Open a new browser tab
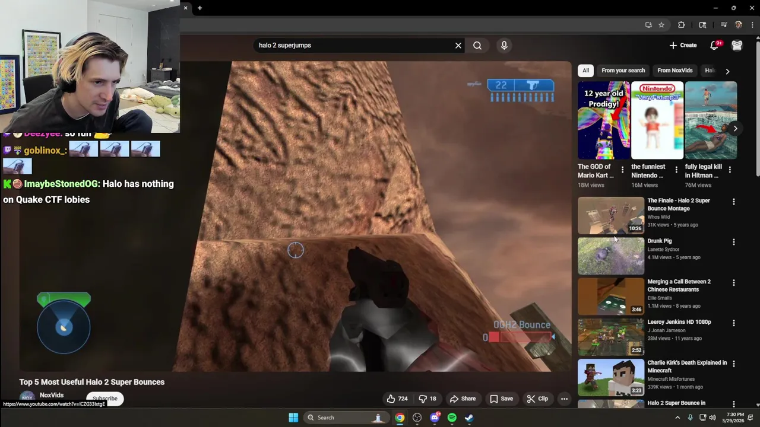 199,8
